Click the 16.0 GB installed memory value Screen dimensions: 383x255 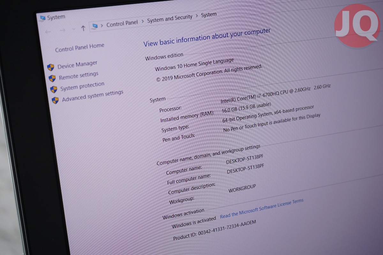pyautogui.click(x=246, y=108)
